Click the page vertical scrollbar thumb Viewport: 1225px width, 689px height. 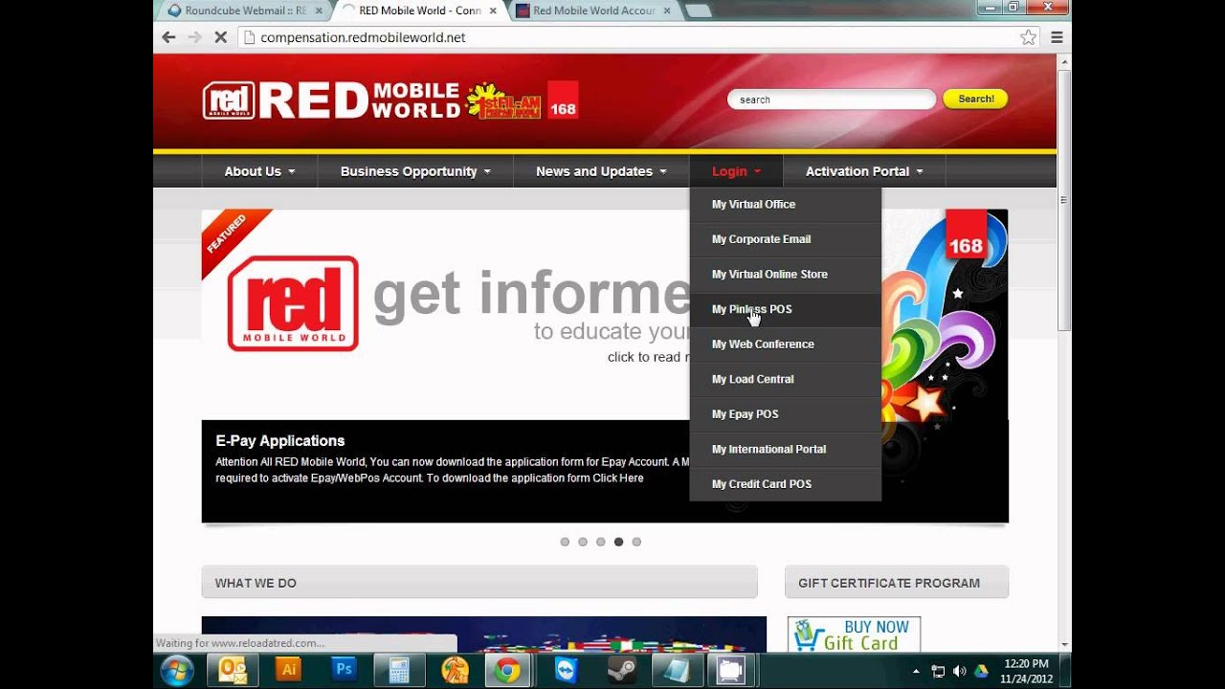click(1064, 200)
